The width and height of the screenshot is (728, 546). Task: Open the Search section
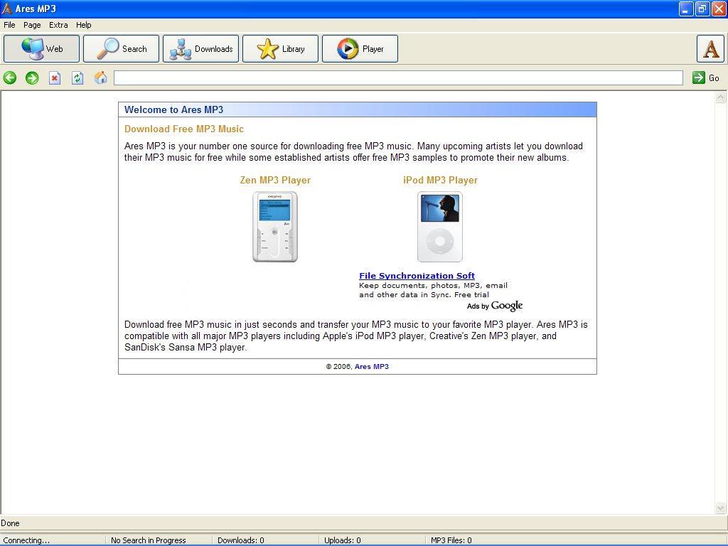(121, 49)
